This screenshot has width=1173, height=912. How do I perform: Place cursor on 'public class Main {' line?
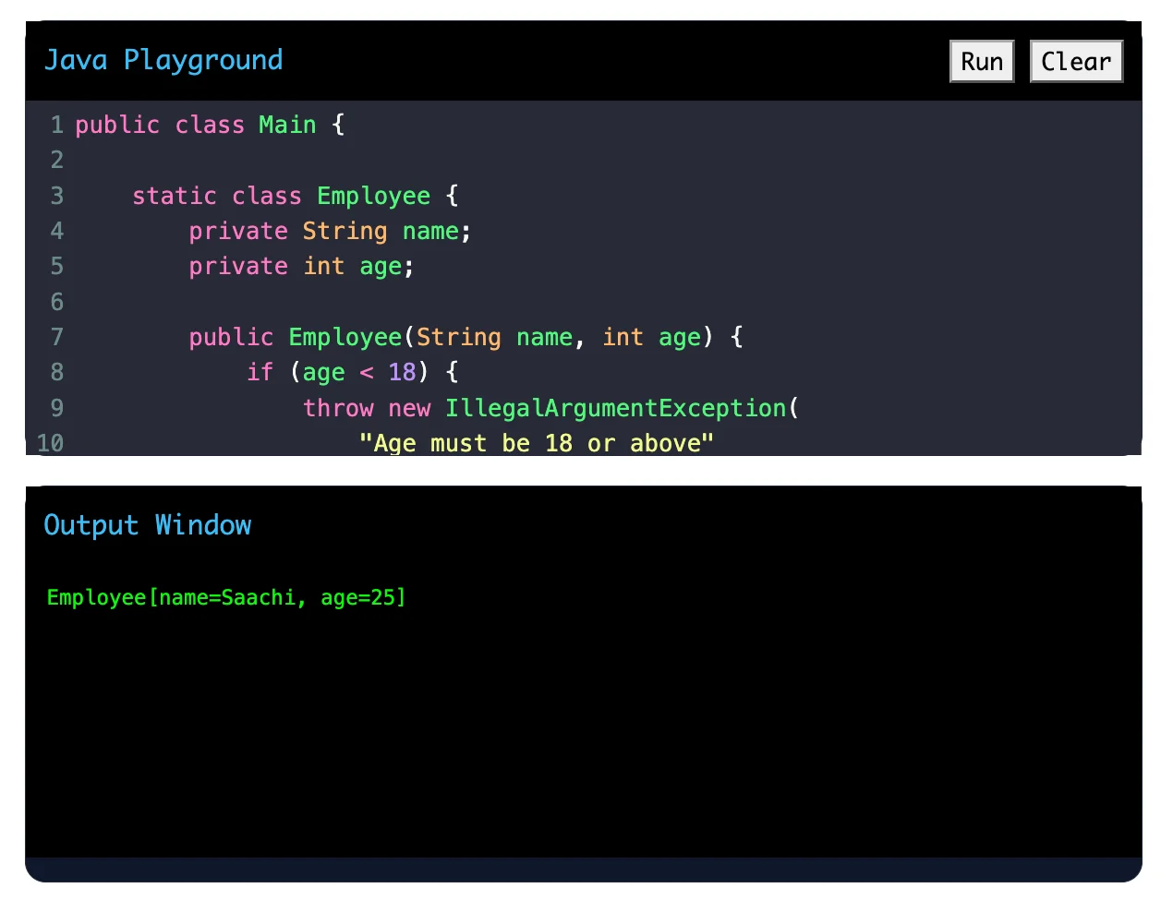[210, 125]
